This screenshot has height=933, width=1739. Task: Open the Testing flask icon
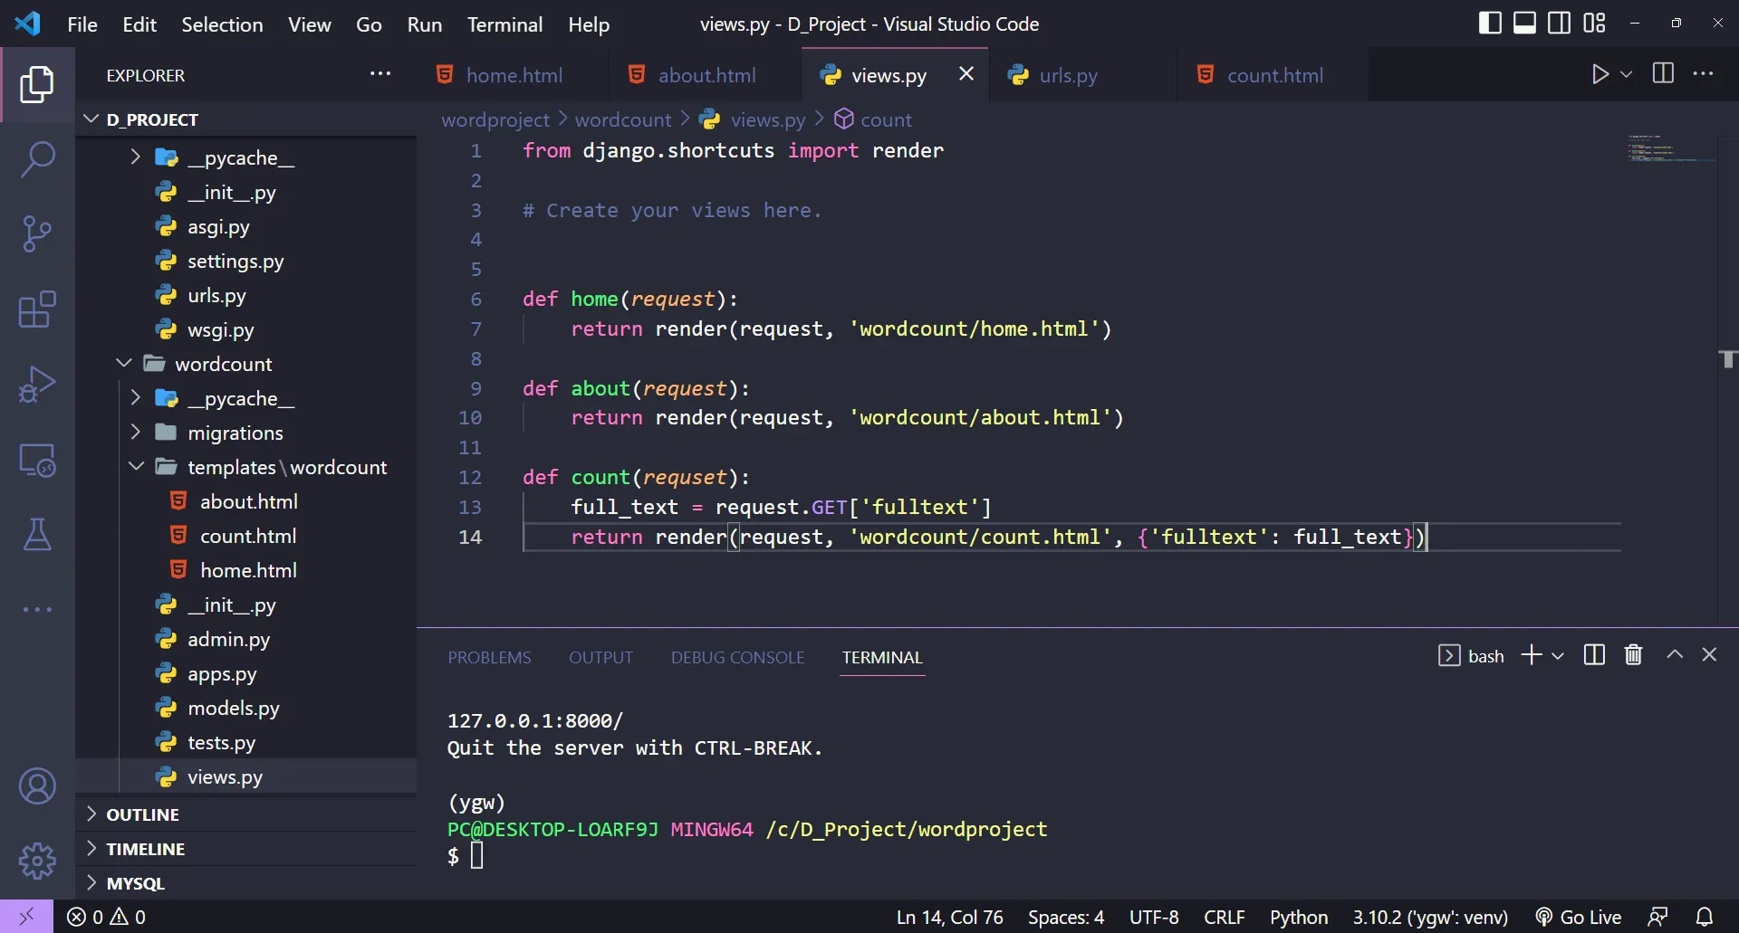pyautogui.click(x=37, y=535)
